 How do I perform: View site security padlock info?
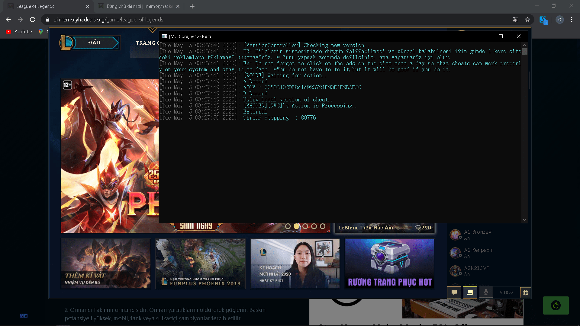(x=47, y=20)
